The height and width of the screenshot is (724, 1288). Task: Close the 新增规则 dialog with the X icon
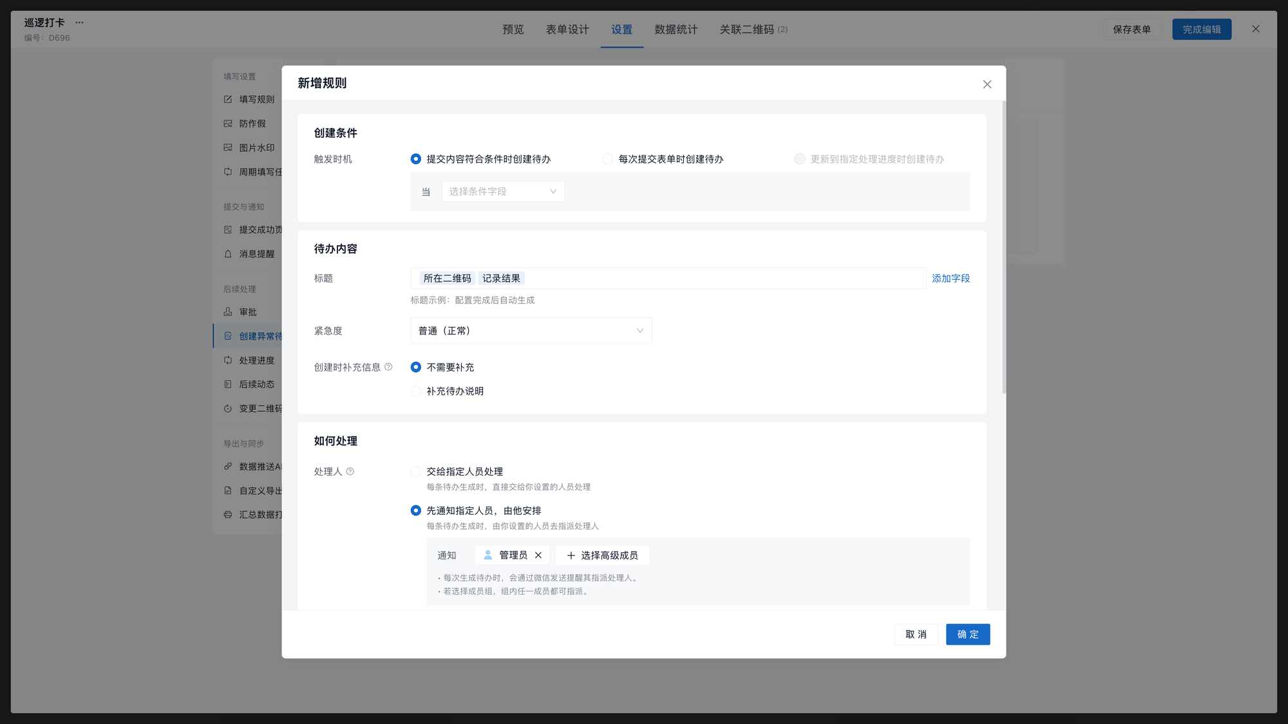987,84
